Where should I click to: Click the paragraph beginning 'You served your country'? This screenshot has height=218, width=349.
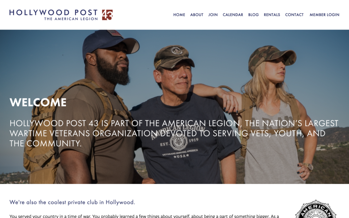point(144,216)
